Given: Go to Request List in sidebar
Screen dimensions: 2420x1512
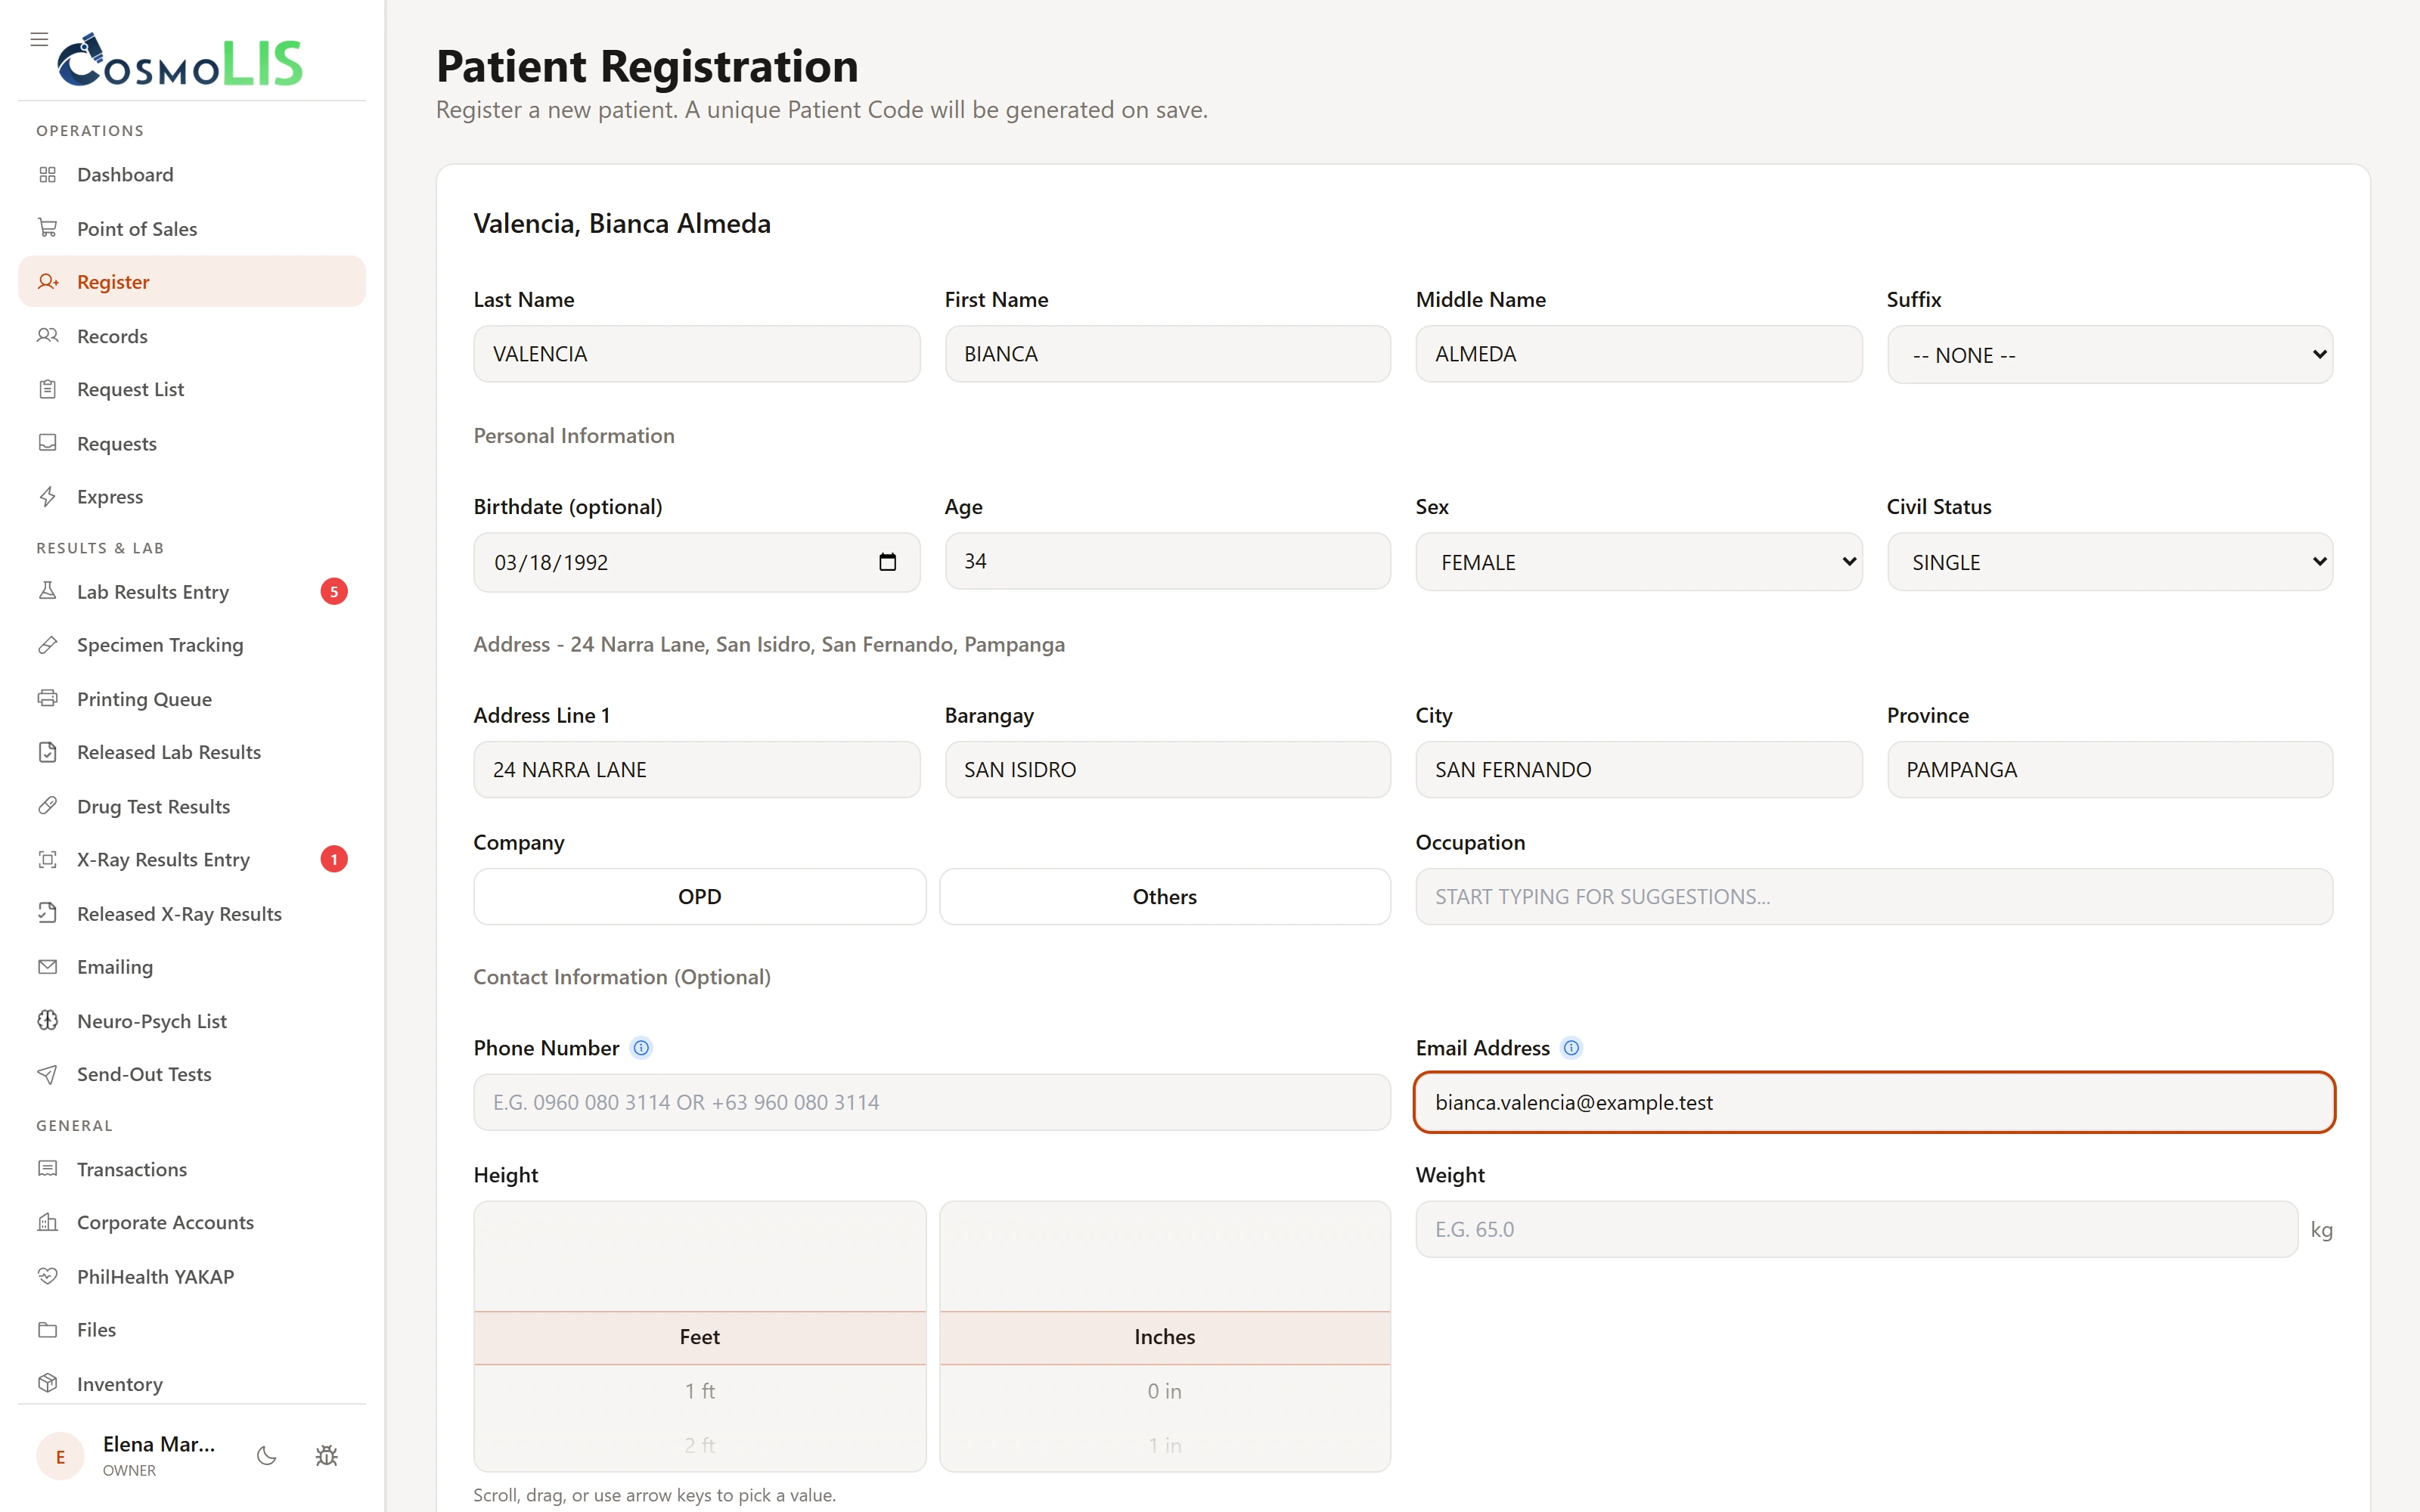Looking at the screenshot, I should click(x=192, y=389).
